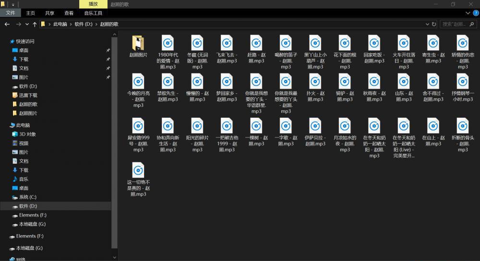Switch to the 查看 ribbon tab

pos(69,13)
